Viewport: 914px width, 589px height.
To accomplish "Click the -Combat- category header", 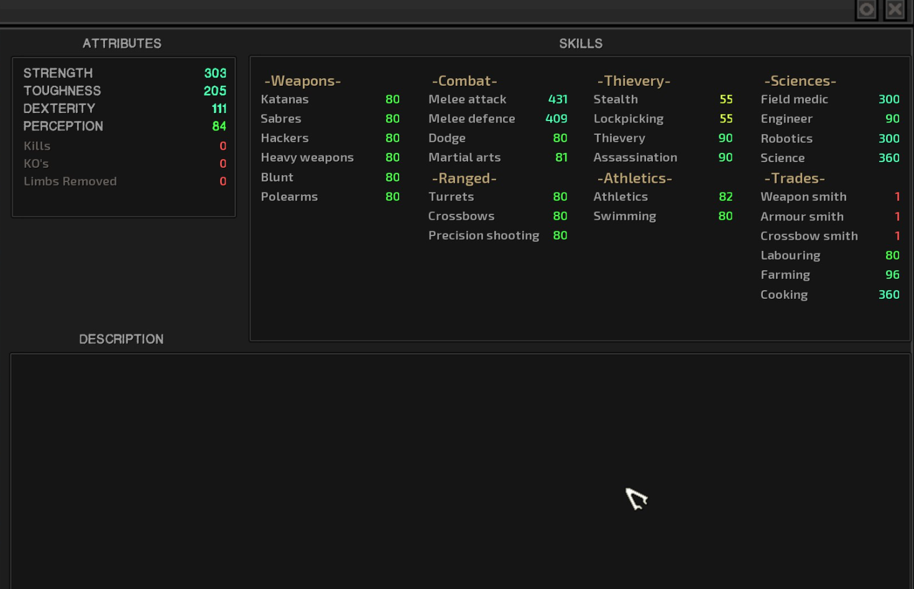I will (x=464, y=81).
